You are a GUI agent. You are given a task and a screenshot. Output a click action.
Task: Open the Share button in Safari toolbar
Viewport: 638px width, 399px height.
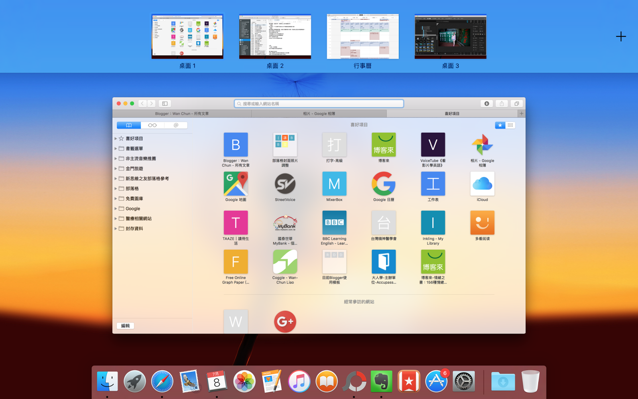[x=502, y=103]
